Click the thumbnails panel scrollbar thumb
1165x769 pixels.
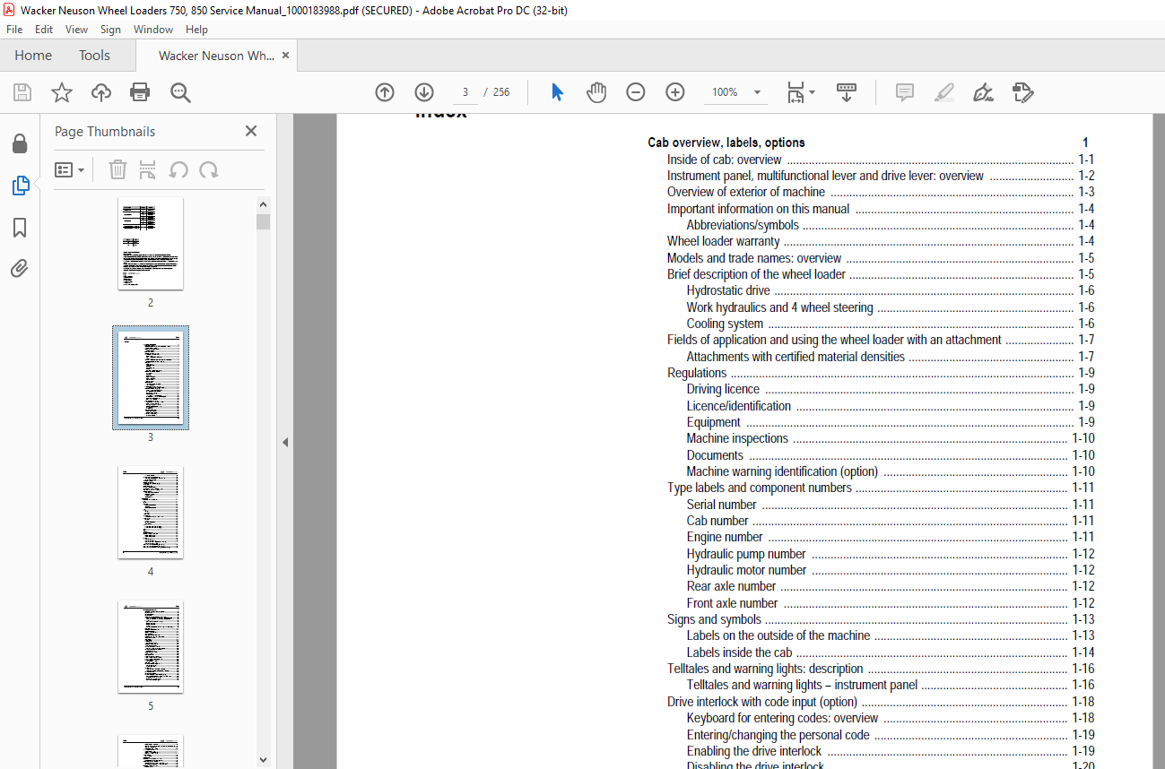click(263, 220)
